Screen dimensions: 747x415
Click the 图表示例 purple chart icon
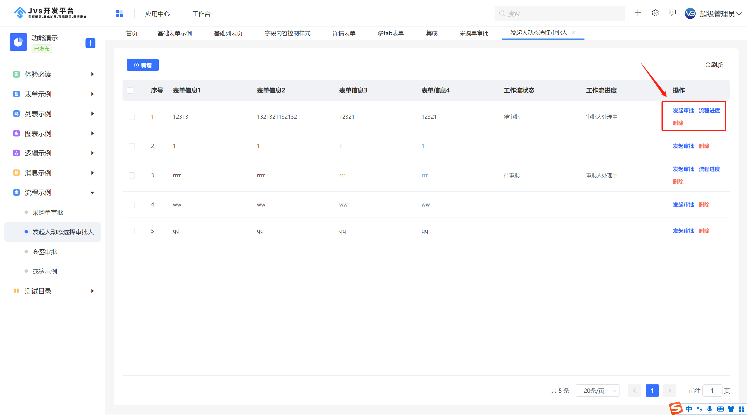click(x=16, y=133)
